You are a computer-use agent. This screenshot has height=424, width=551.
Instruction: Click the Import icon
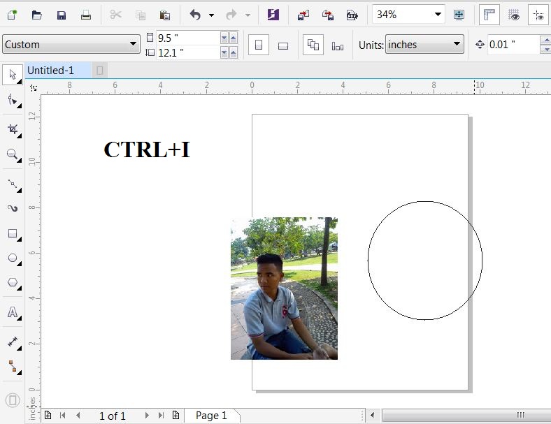click(x=303, y=15)
